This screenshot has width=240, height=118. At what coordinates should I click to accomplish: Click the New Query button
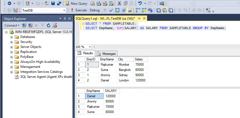tap(76, 3)
